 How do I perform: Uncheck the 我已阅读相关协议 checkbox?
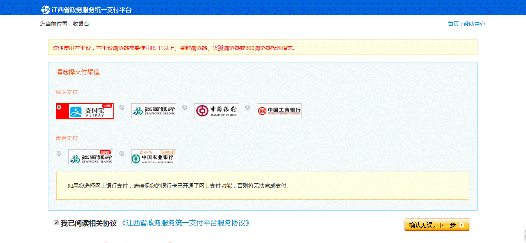click(56, 223)
